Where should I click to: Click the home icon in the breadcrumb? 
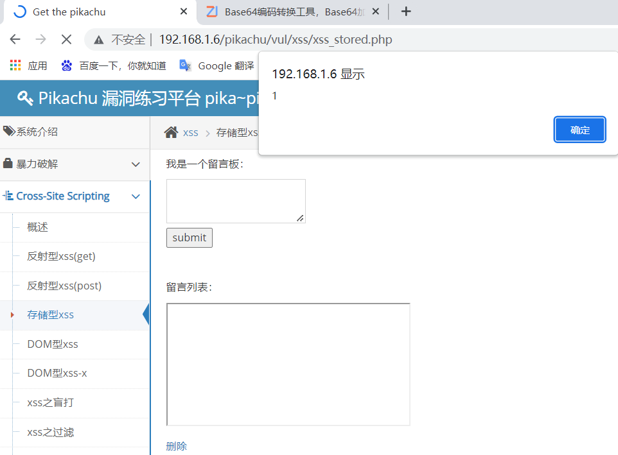click(171, 132)
